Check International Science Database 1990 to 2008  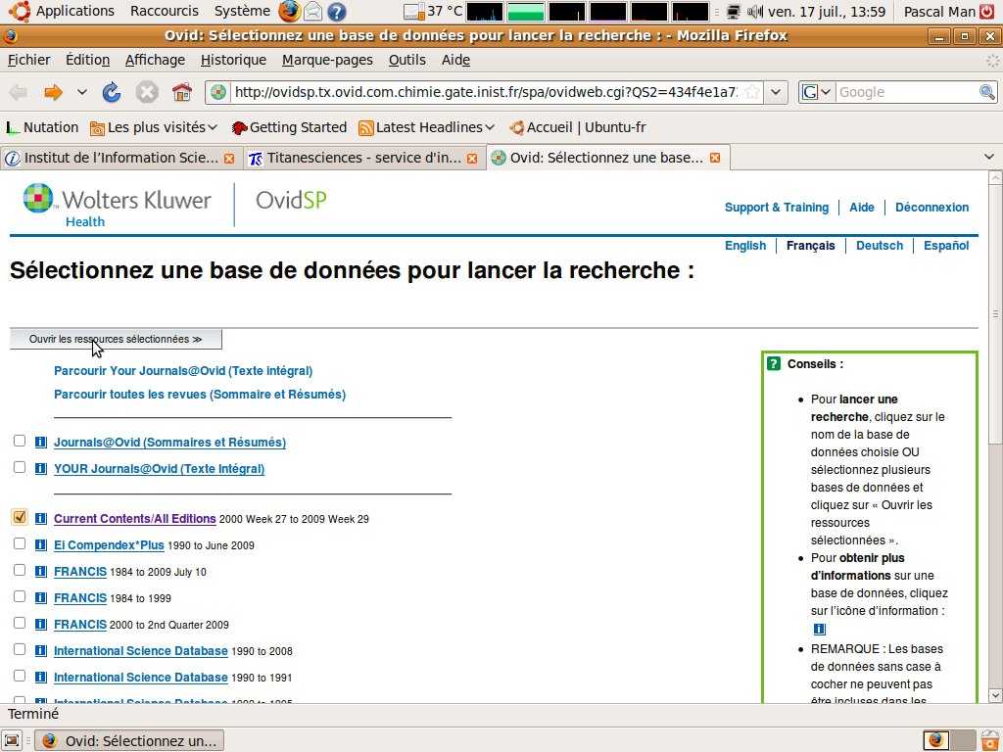(20, 649)
